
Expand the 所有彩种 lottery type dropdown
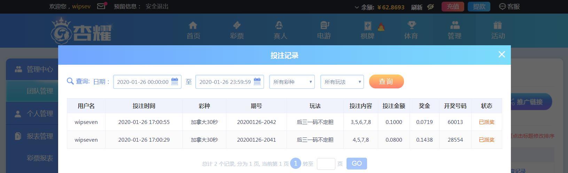(292, 82)
